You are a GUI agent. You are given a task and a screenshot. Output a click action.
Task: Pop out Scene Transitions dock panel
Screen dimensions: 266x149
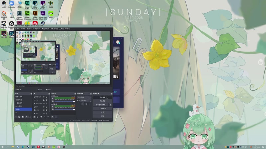(x=90, y=94)
